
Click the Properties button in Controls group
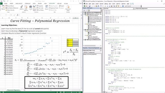coord(40,6)
